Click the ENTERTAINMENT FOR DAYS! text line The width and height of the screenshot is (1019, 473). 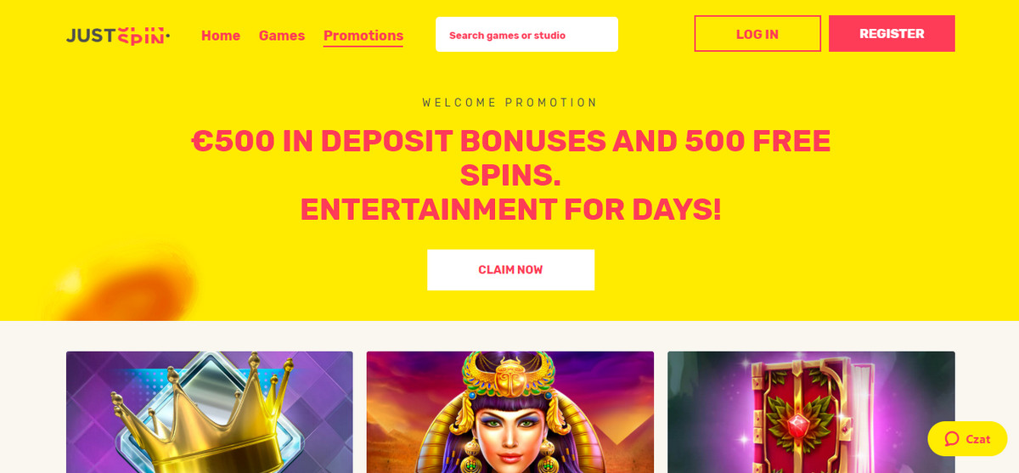[510, 209]
